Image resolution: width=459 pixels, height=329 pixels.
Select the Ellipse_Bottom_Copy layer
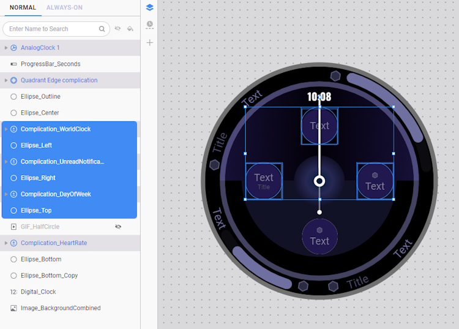[49, 276]
